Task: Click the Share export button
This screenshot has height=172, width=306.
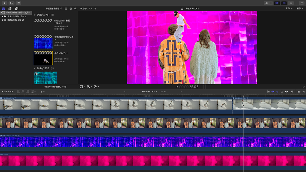Action: coord(302,3)
